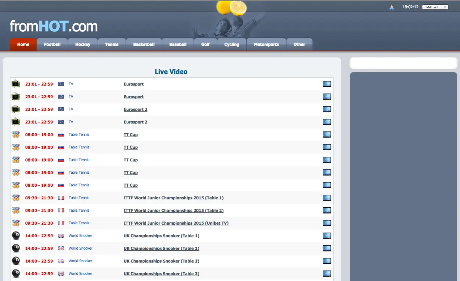Image resolution: width=460 pixels, height=281 pixels.
Task: Click the watch-stream screen icon for ITTF (Unibet TV)
Action: [327, 223]
